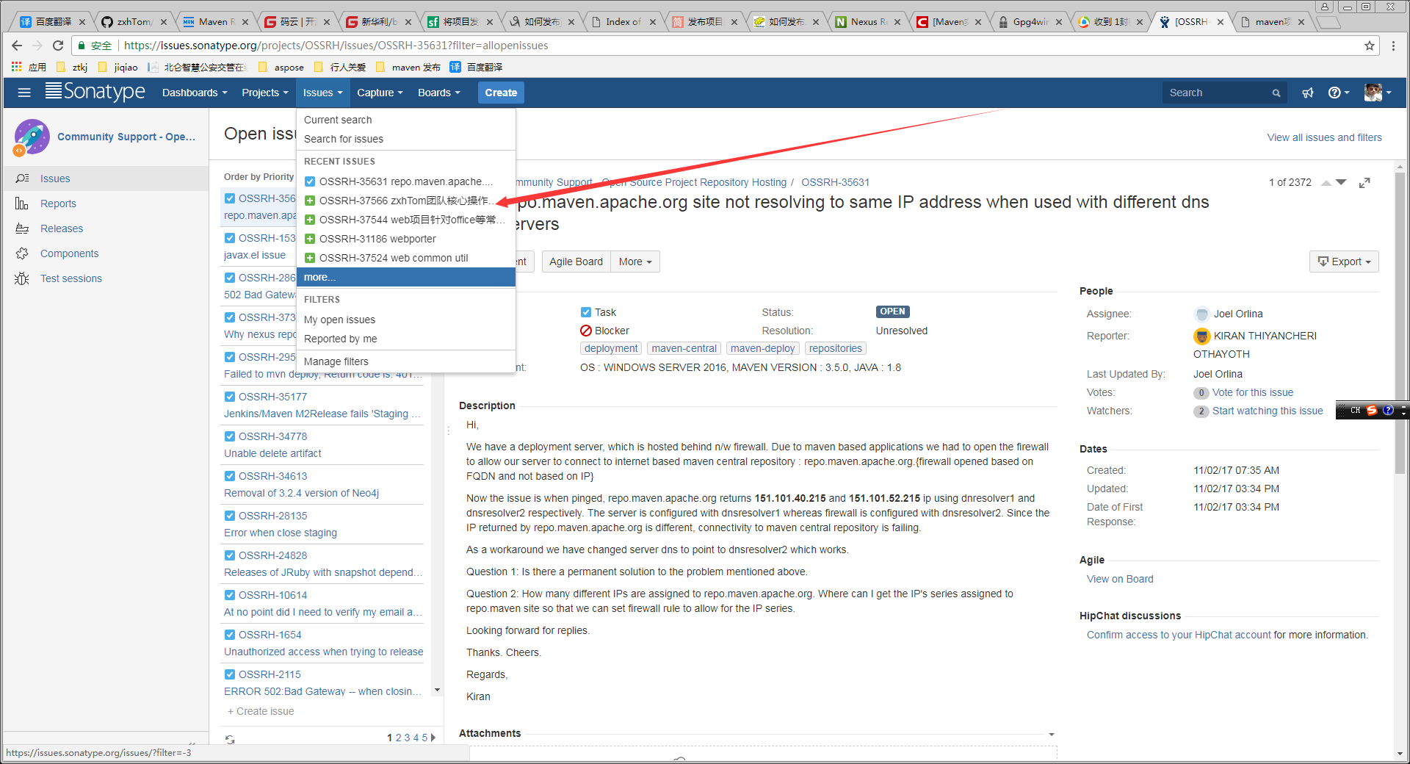
Task: Open recent issue OSSRH-31186 webporter
Action: point(405,239)
